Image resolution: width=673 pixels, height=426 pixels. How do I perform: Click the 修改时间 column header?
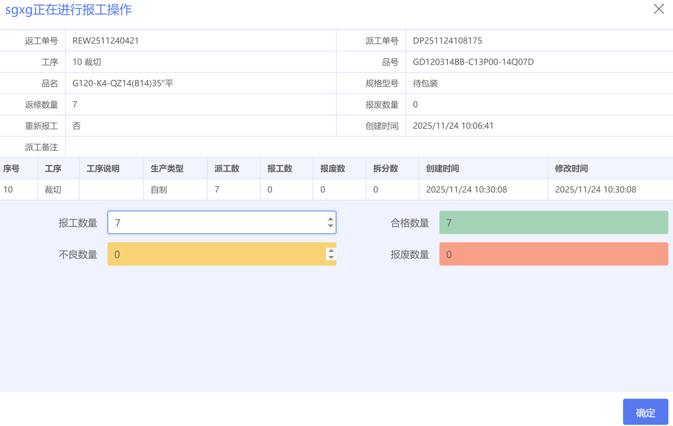point(571,169)
